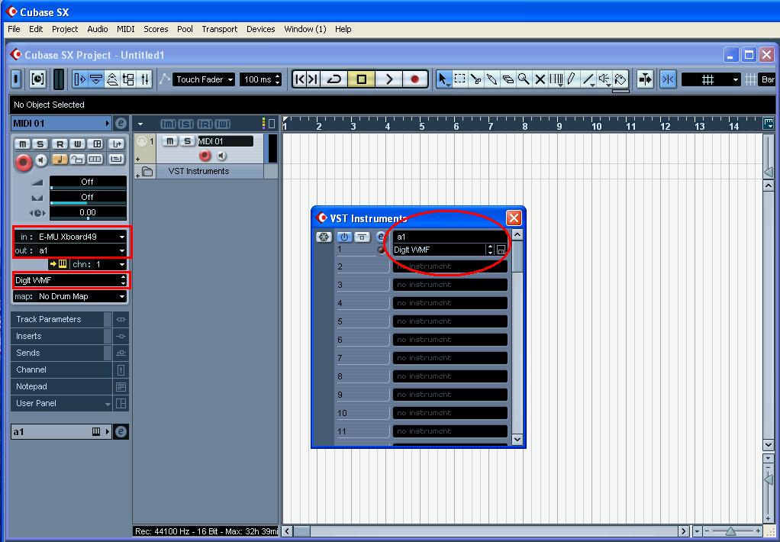Screen dimensions: 780x542
Task: Toggle the Autoscroll button
Action: click(x=645, y=79)
